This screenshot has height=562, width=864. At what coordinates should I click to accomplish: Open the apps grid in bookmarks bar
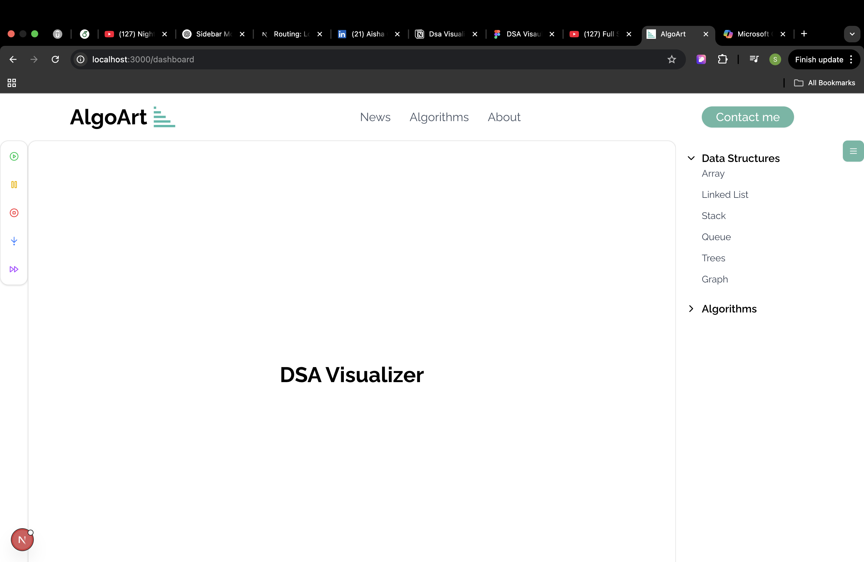(12, 83)
